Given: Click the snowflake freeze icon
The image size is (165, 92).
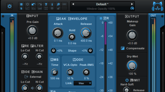Looking at the screenshot, I should coord(52,8).
